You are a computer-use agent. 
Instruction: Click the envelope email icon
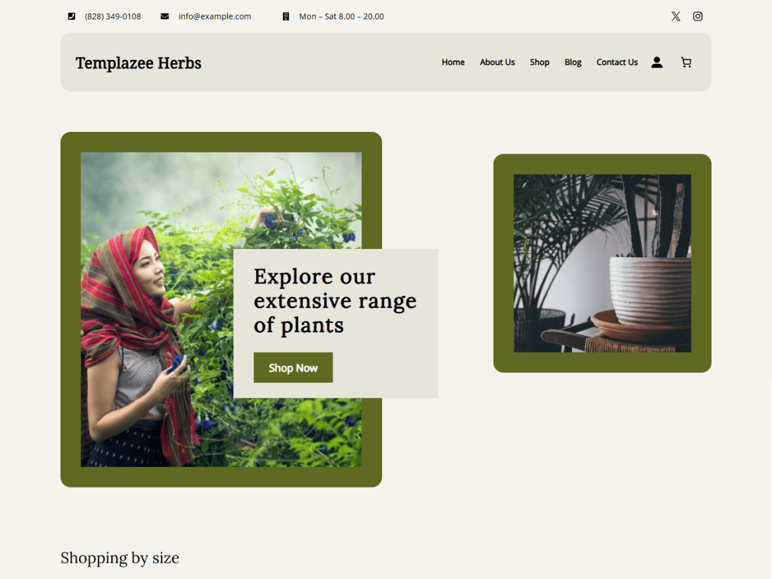tap(165, 17)
